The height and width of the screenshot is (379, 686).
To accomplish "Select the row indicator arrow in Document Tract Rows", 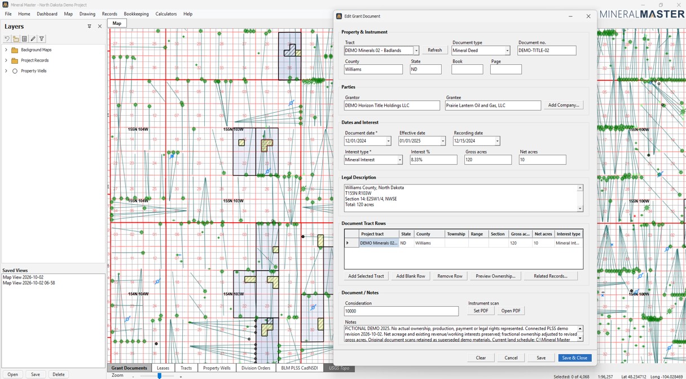I will 348,243.
